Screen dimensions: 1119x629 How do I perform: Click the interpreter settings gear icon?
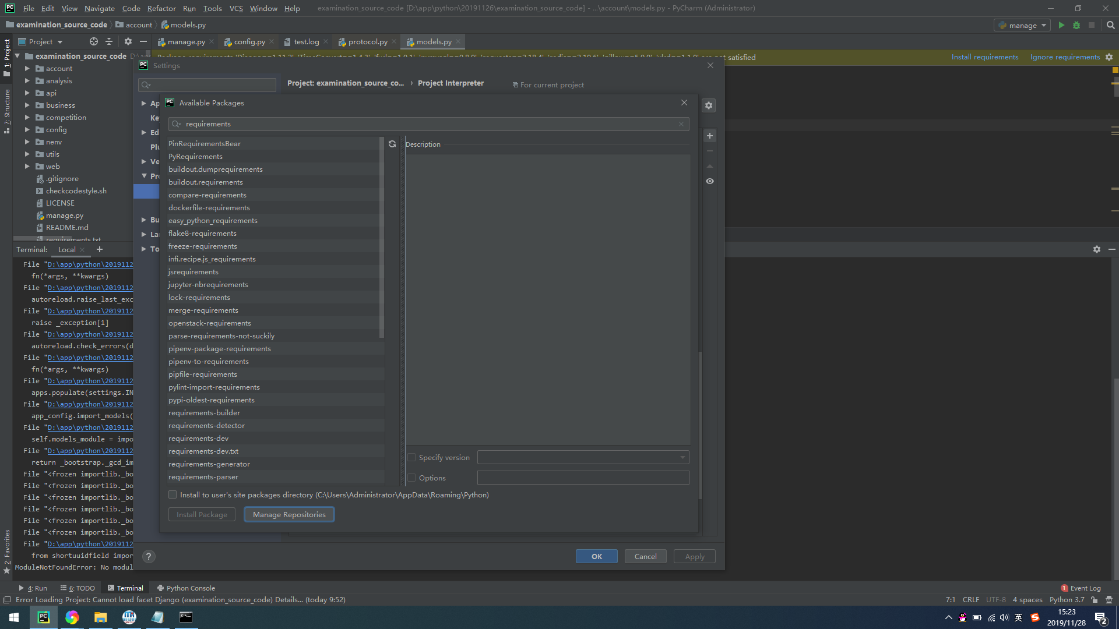709,105
